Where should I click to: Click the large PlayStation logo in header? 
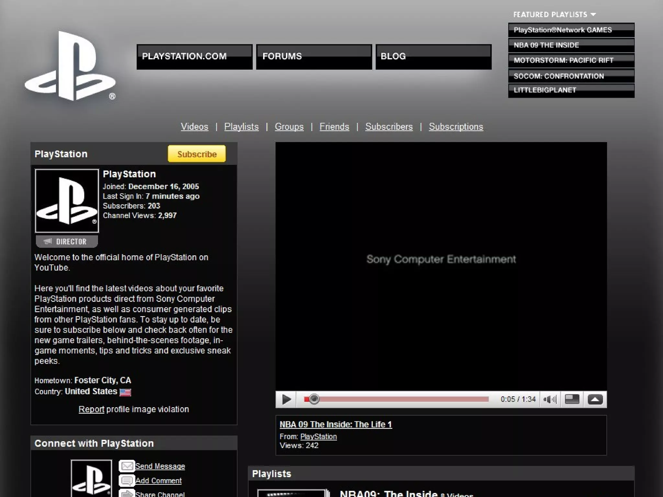point(70,66)
